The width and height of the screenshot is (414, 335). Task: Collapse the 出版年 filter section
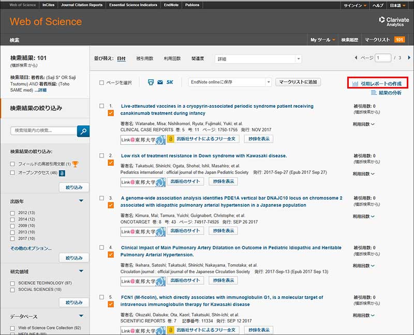pyautogui.click(x=81, y=201)
